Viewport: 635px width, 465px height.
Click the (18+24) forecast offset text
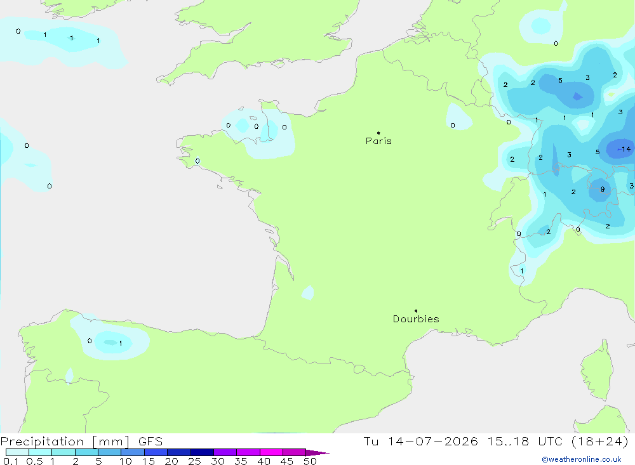point(600,441)
